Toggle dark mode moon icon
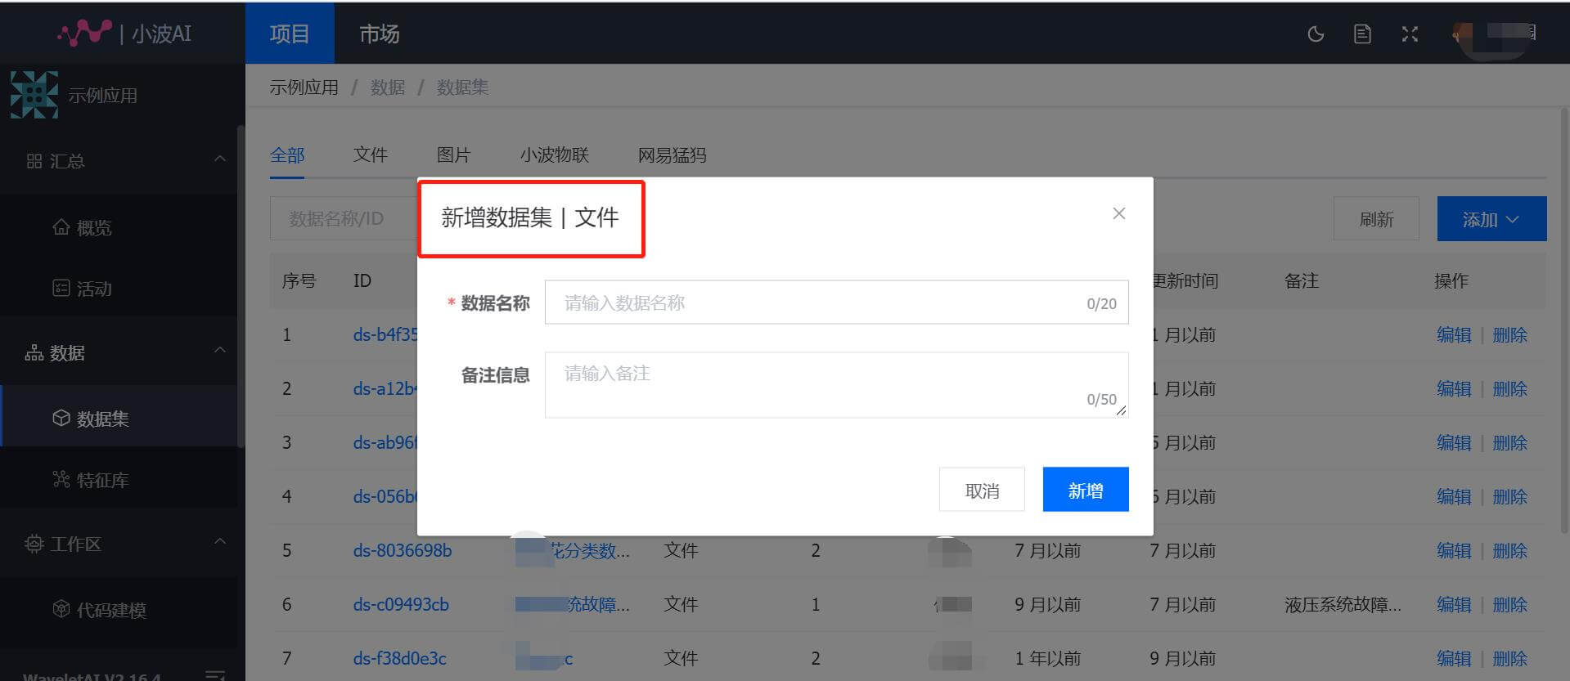The image size is (1570, 681). tap(1316, 34)
